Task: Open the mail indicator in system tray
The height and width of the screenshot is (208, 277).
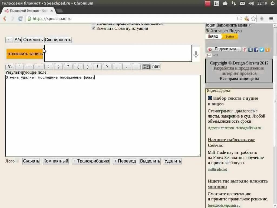Action: pyautogui.click(x=242, y=3)
